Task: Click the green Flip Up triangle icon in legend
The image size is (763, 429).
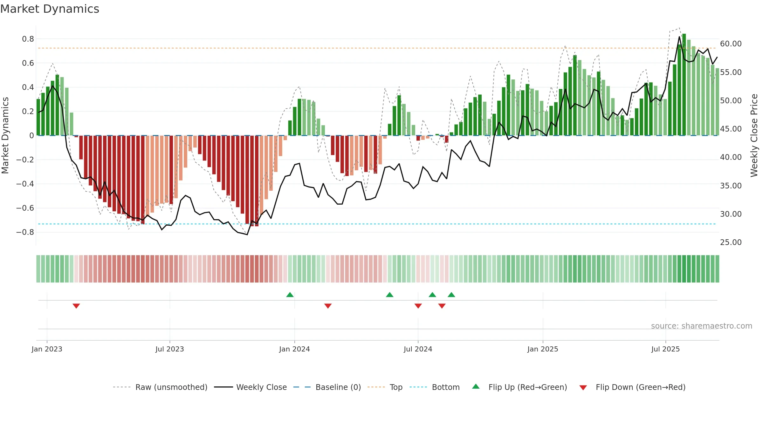Action: point(476,386)
